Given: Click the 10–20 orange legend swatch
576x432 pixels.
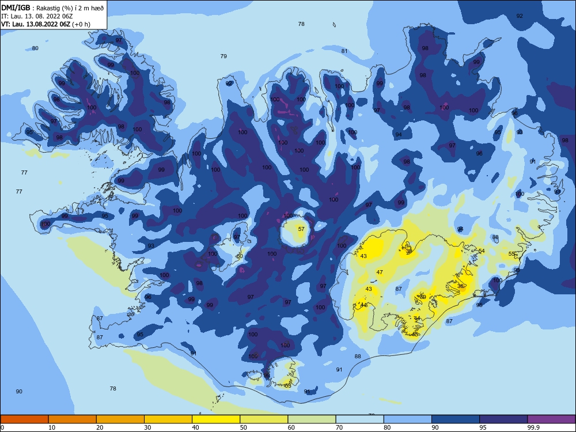Looking at the screenshot, I should pyautogui.click(x=73, y=419).
